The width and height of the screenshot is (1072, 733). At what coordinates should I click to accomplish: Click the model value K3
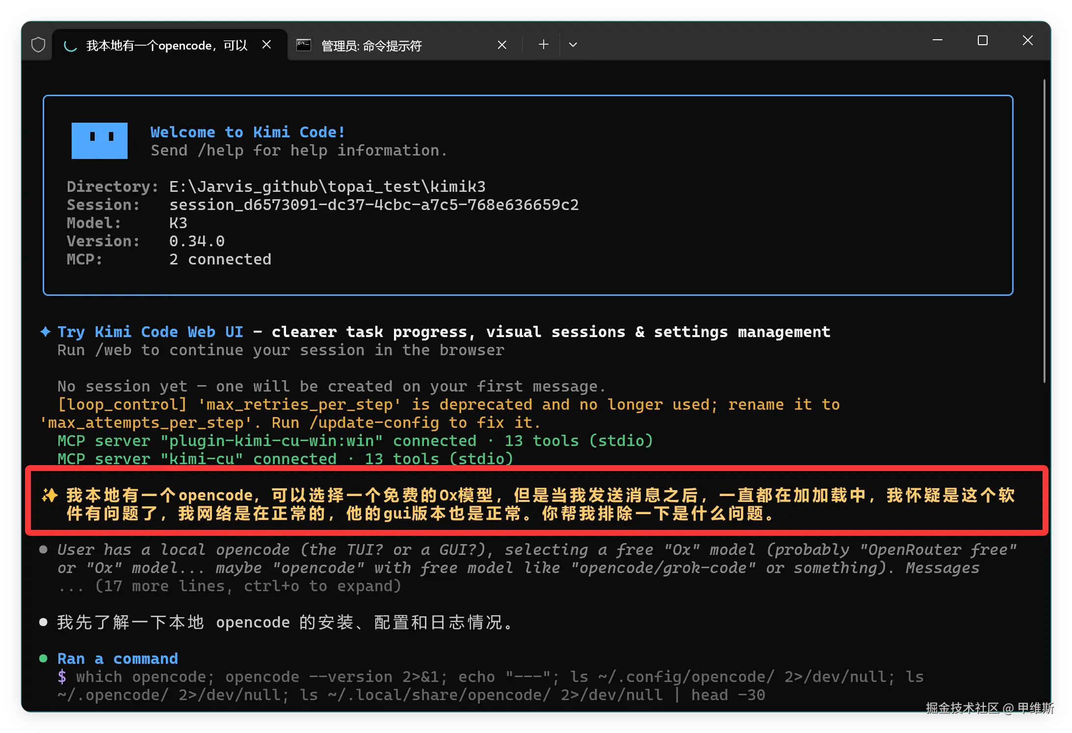pos(178,223)
